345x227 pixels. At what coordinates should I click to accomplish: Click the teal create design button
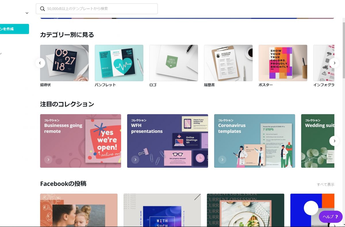[x=14, y=29]
